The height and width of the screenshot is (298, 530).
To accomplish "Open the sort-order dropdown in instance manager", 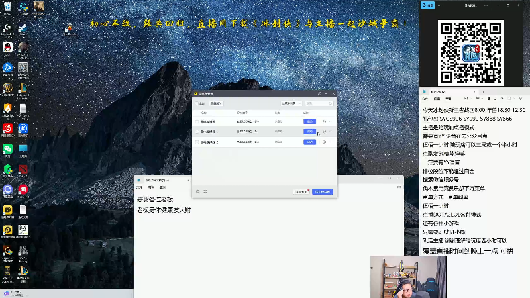I will [291, 103].
